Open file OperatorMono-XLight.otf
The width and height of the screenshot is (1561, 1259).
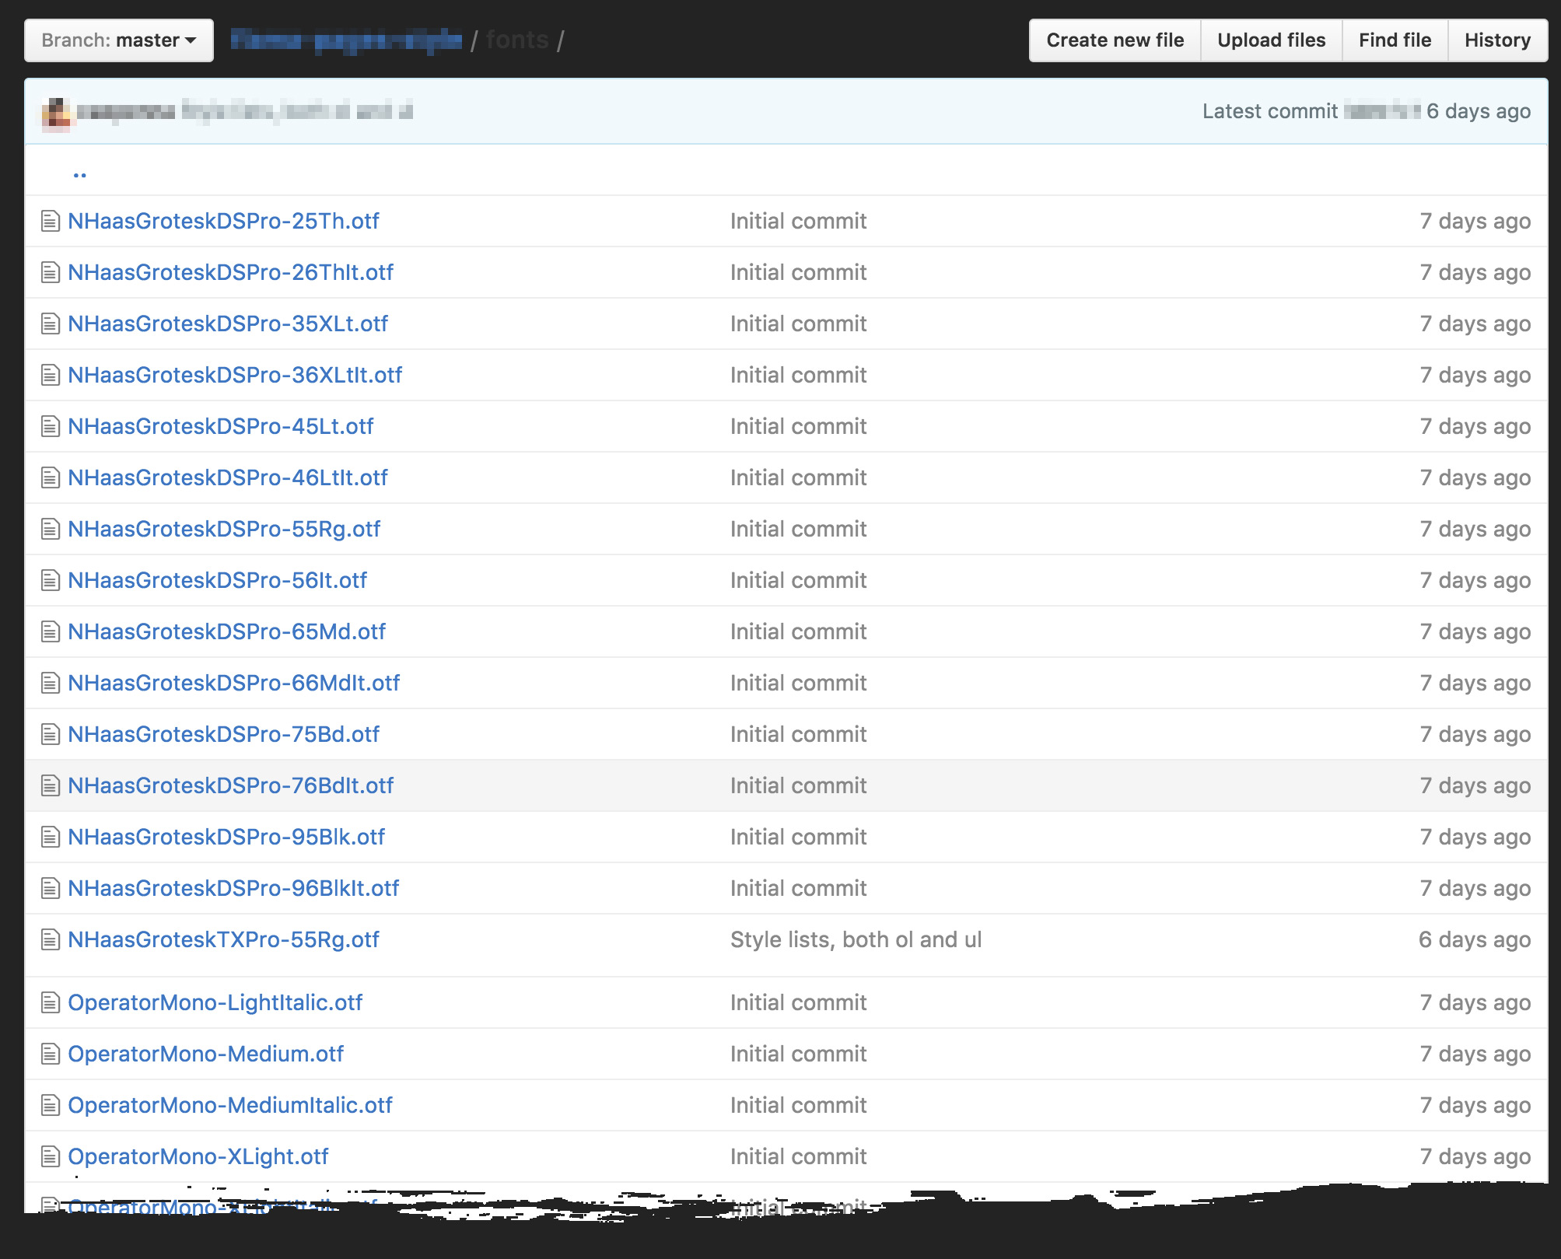point(198,1157)
